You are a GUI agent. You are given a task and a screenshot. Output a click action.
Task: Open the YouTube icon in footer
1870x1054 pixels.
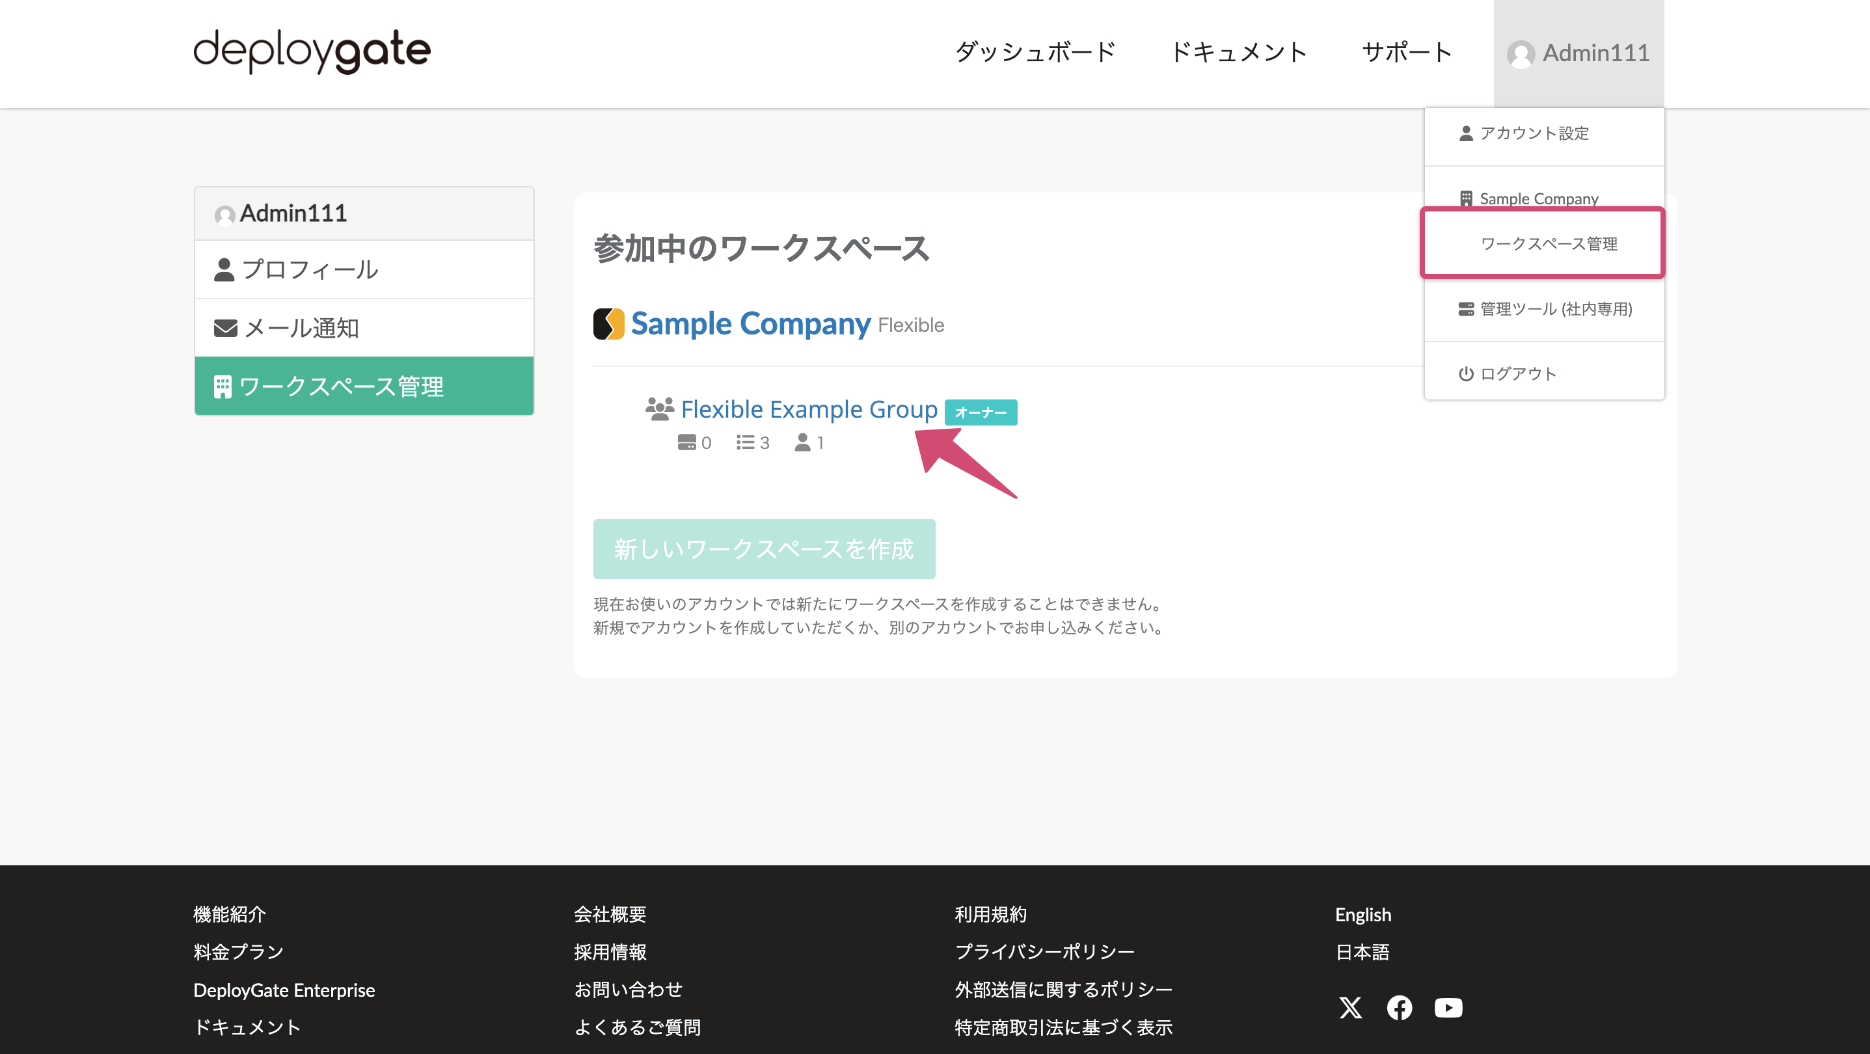[1448, 1008]
